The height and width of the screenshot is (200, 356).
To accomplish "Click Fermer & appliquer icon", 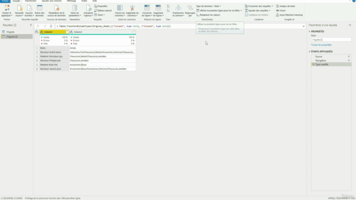I will click(7, 8).
